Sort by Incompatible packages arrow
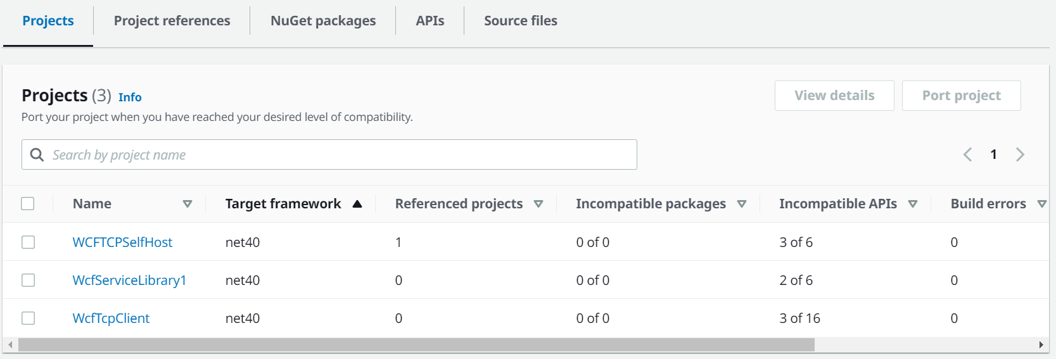Image resolution: width=1056 pixels, height=359 pixels. 742,204
